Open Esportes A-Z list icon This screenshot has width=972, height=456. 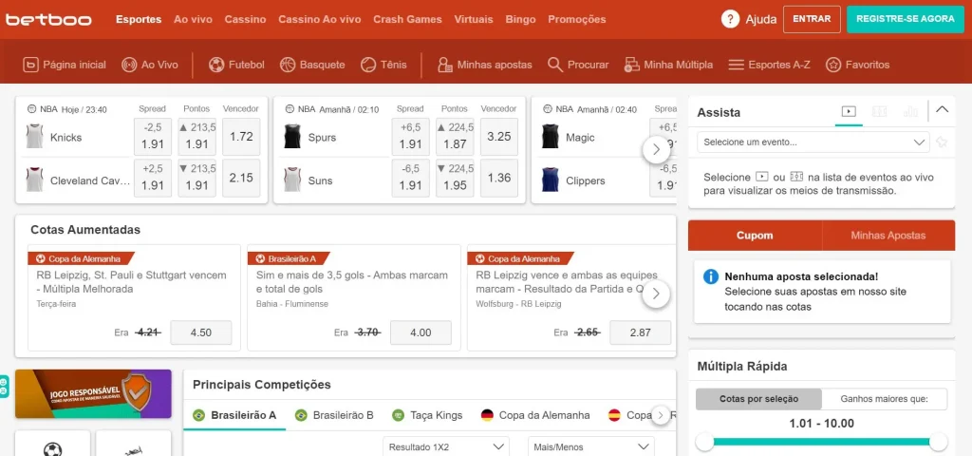click(x=736, y=65)
